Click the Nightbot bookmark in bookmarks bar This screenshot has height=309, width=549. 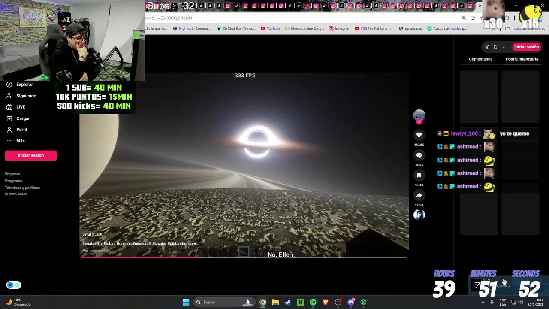[191, 29]
